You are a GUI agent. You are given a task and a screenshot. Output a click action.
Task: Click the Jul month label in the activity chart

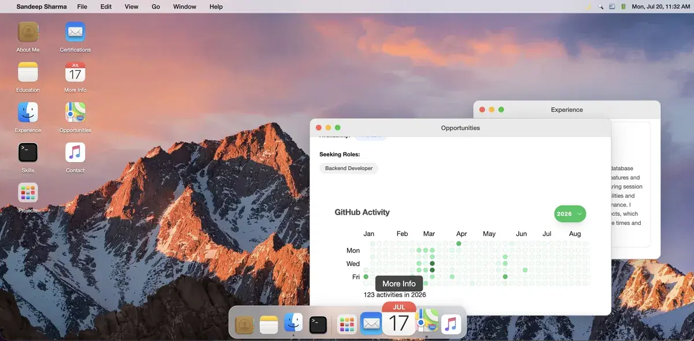point(547,234)
